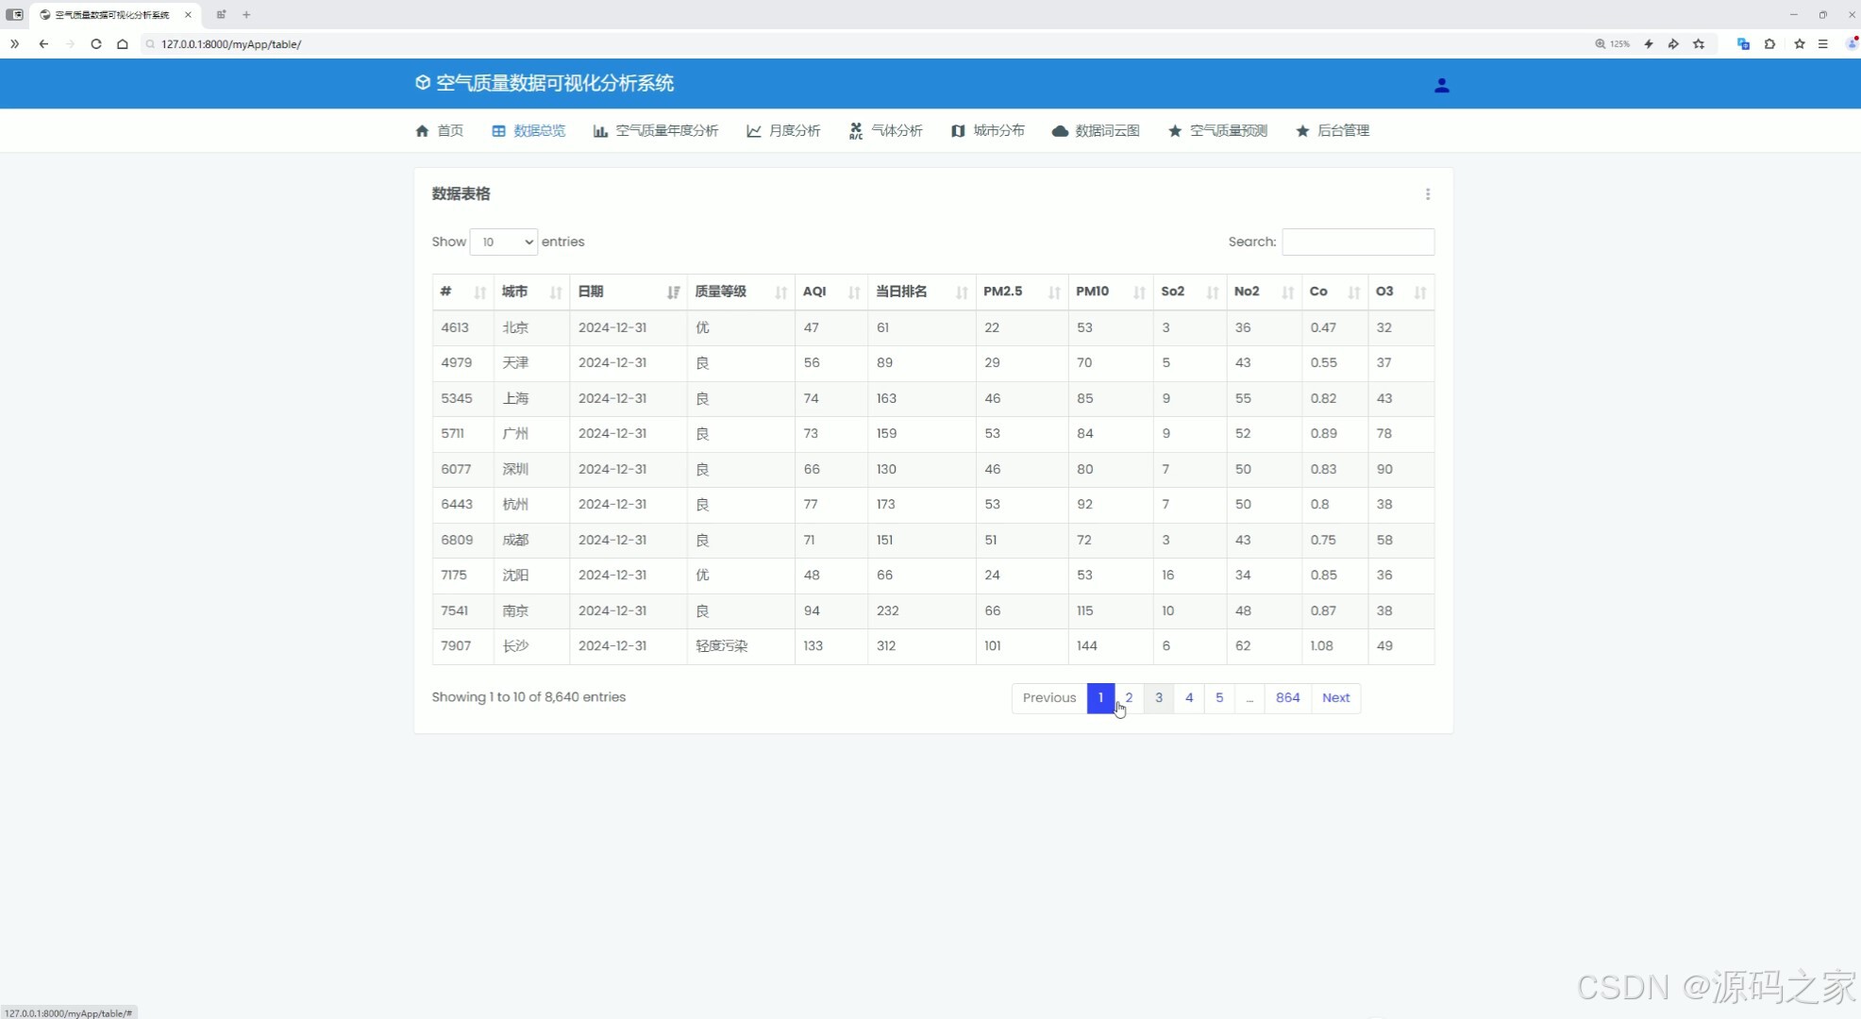Toggle sort order on the 日期 column

pyautogui.click(x=628, y=292)
